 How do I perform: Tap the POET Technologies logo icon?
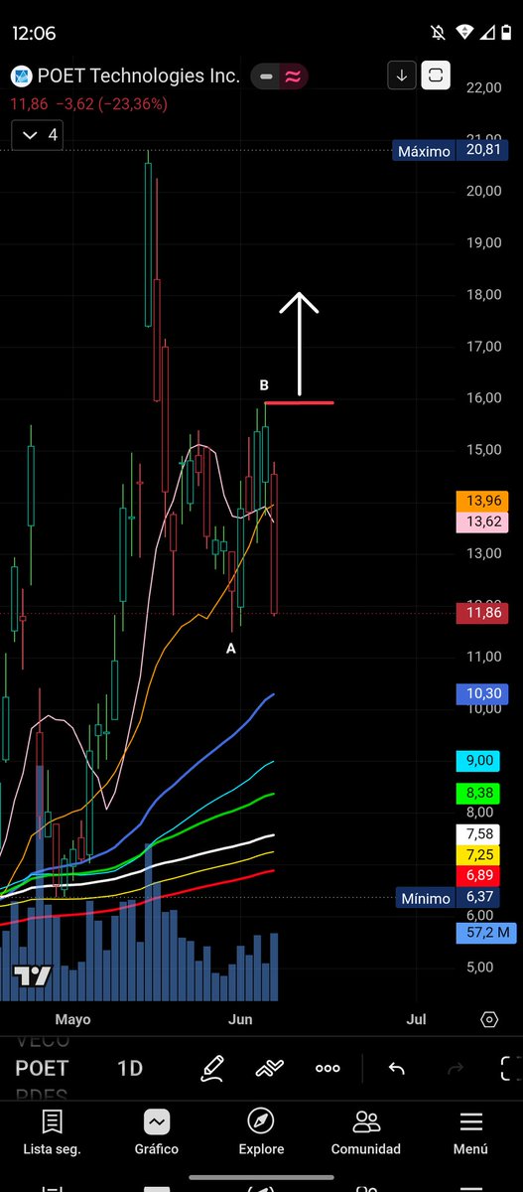point(21,76)
